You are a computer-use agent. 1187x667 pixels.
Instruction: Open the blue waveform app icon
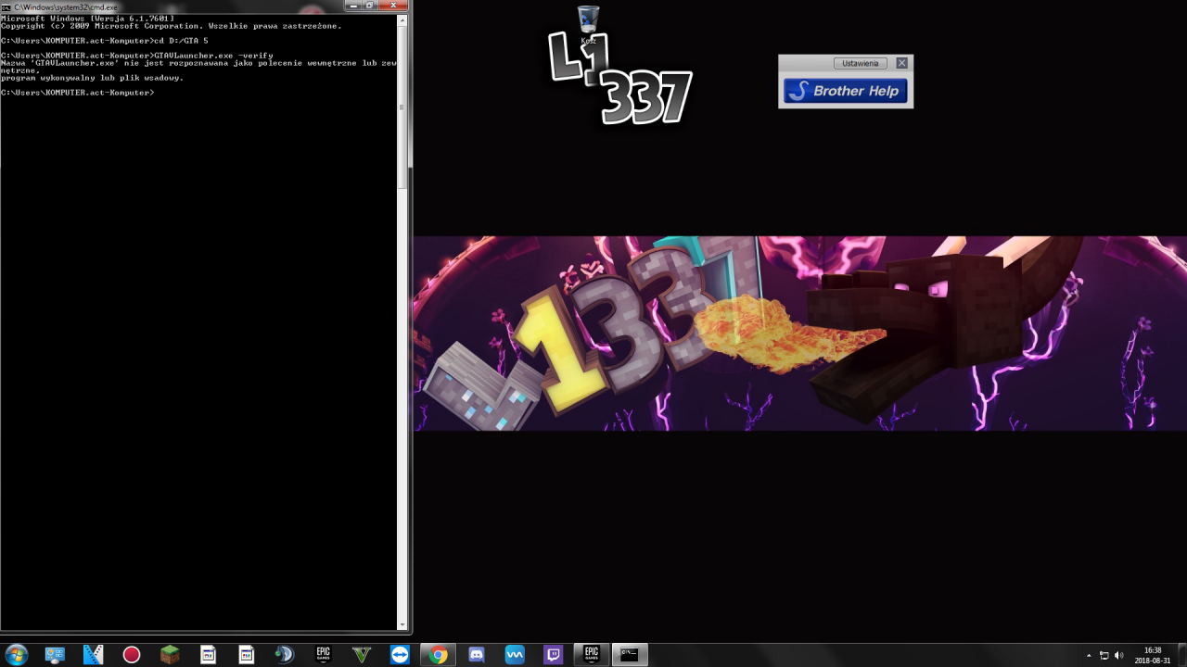[515, 655]
